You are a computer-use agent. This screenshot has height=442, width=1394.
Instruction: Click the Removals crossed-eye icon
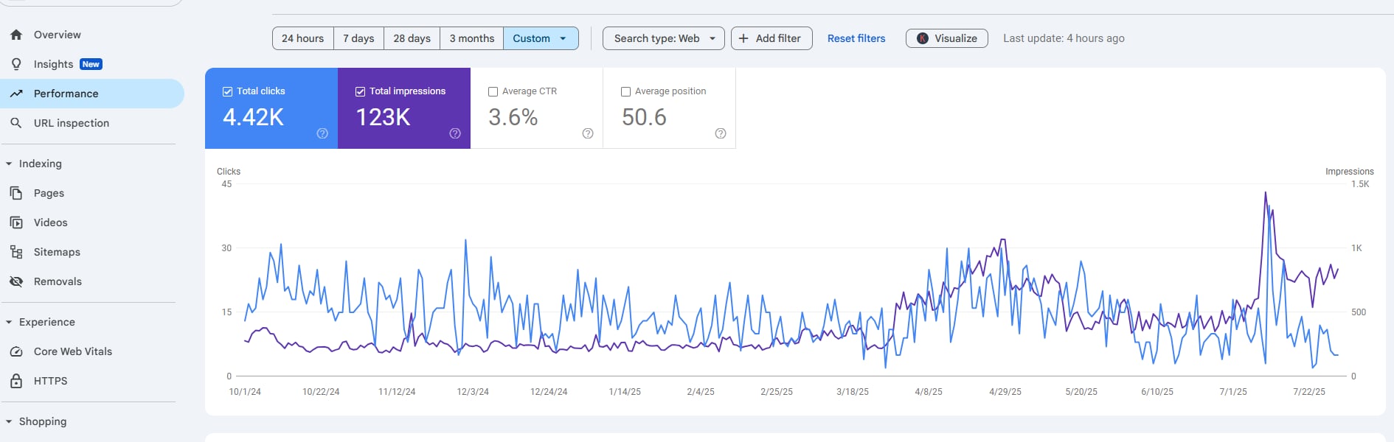coord(16,281)
